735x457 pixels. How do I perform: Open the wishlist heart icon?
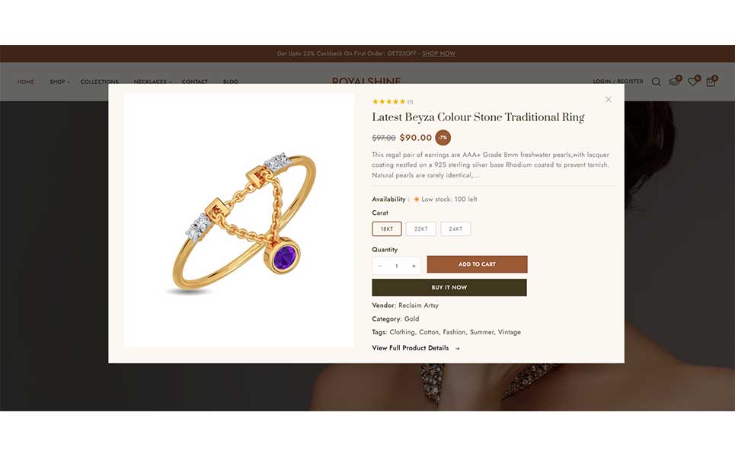(693, 81)
